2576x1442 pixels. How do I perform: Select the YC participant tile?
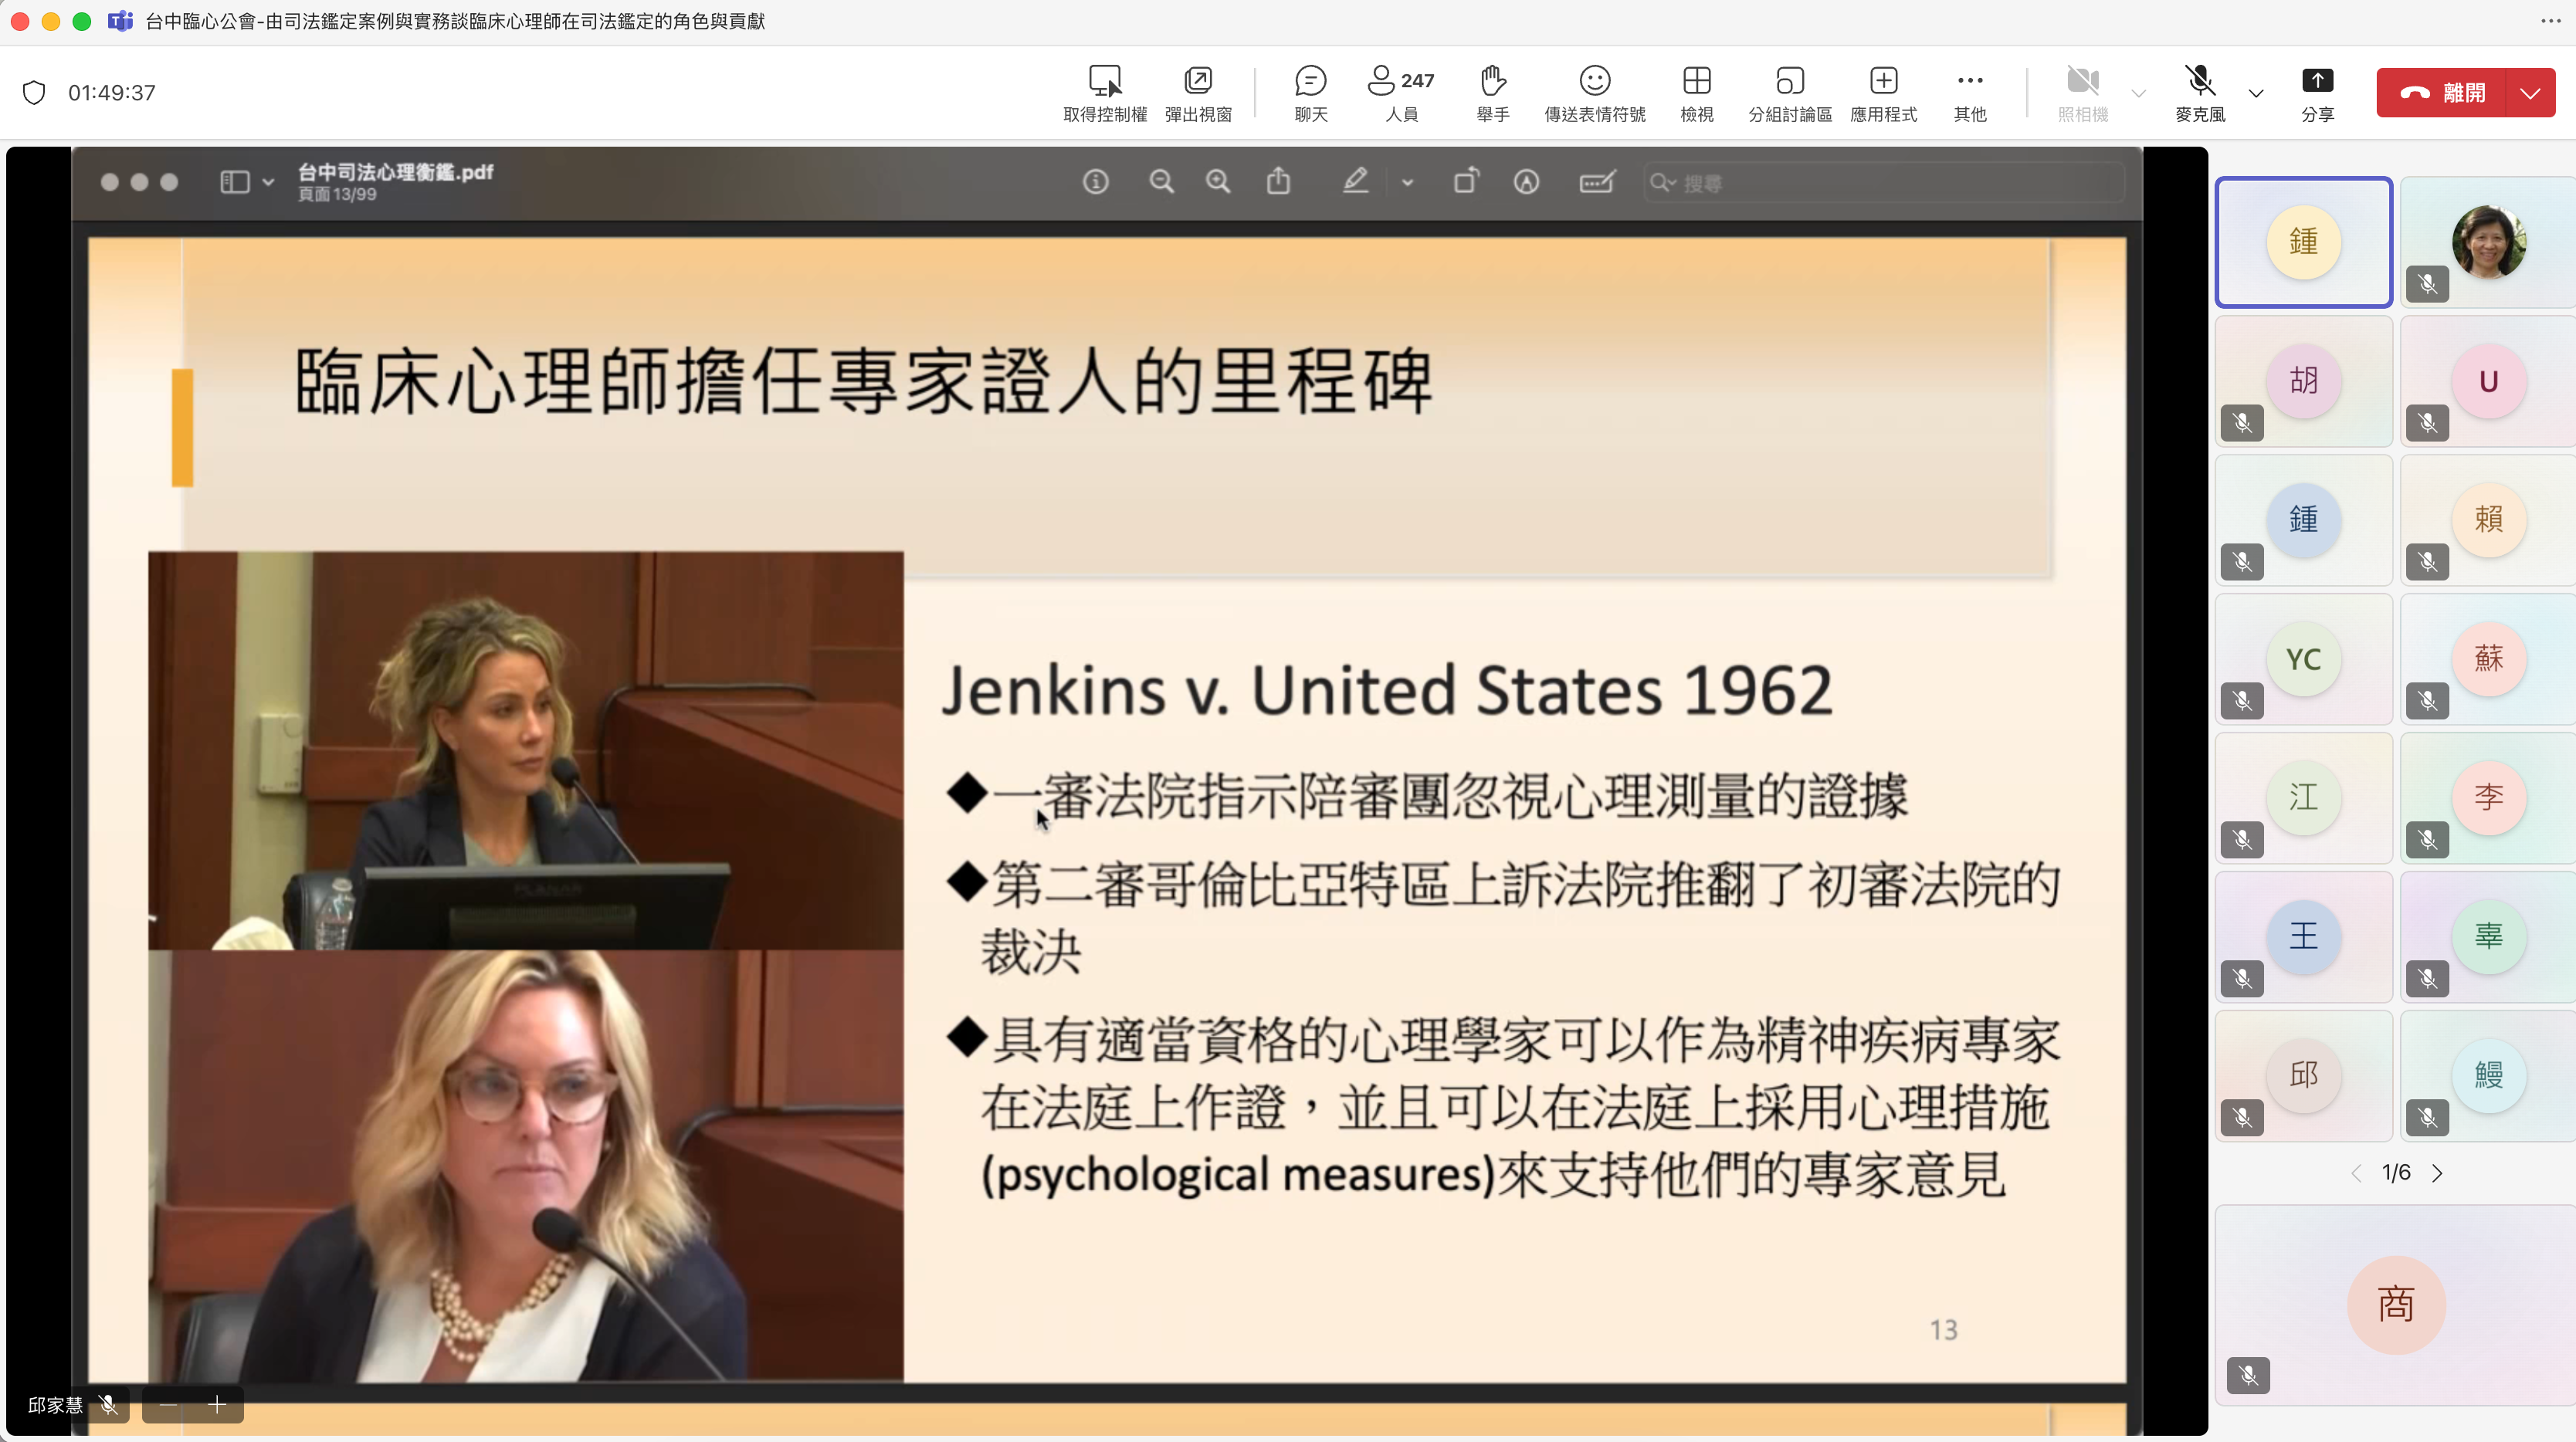2303,659
